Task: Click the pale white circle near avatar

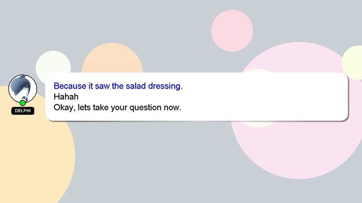Action: point(53,61)
